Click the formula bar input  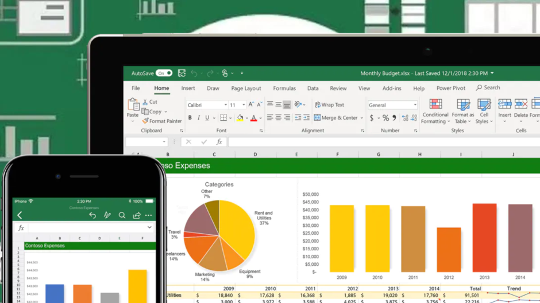(x=384, y=141)
